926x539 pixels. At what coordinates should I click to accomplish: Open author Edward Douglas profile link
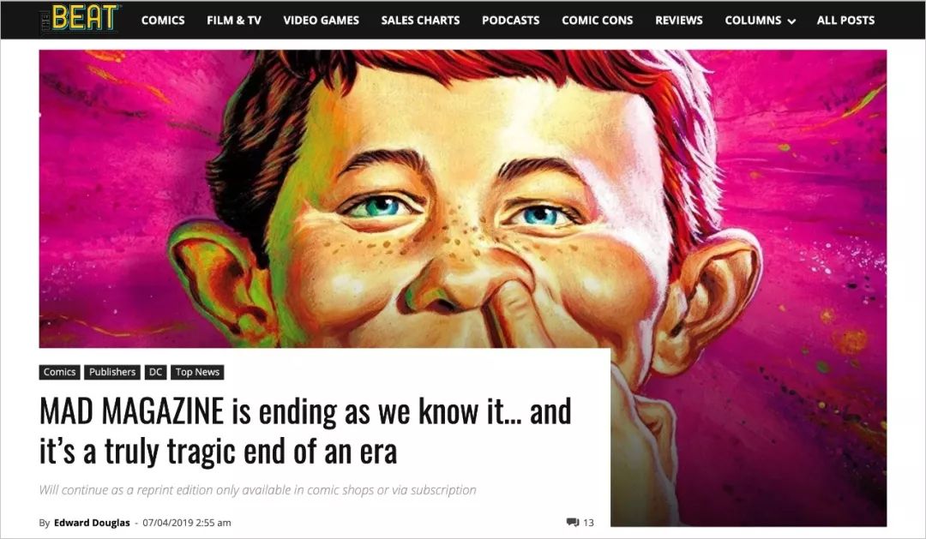pyautogui.click(x=92, y=523)
